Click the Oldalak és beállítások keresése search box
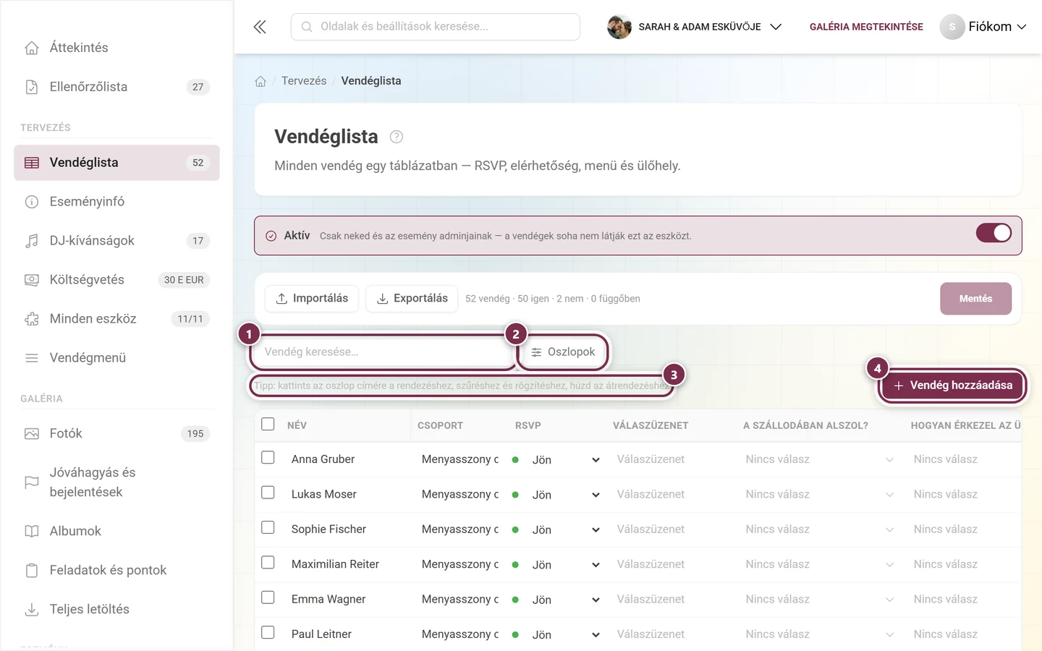The image size is (1042, 651). click(x=436, y=27)
